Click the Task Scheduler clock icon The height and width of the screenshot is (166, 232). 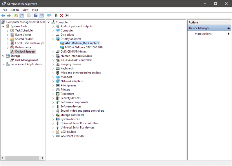(x=12, y=31)
